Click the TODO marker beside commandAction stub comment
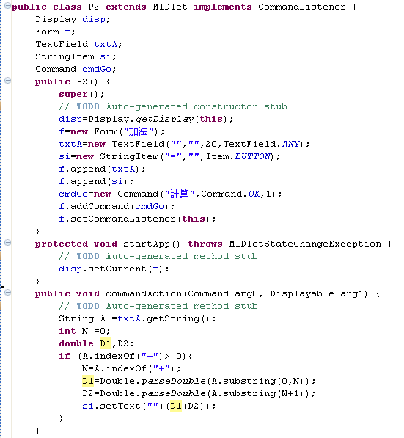The height and width of the screenshot is (438, 404). tap(1, 306)
